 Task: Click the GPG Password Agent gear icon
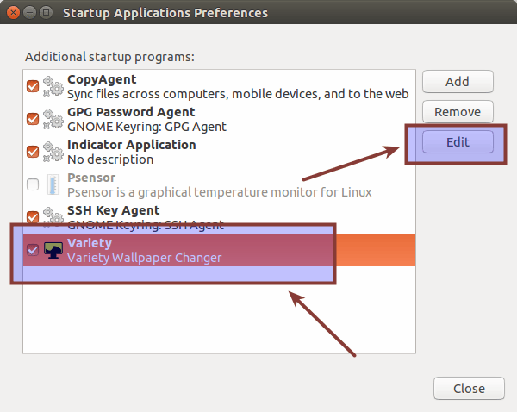click(x=53, y=118)
